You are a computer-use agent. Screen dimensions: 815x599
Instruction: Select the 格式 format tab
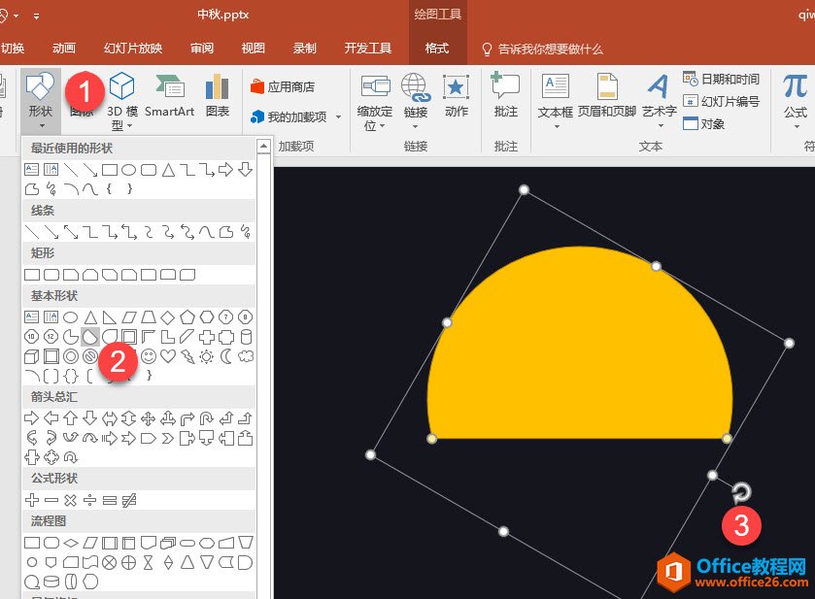click(x=436, y=49)
